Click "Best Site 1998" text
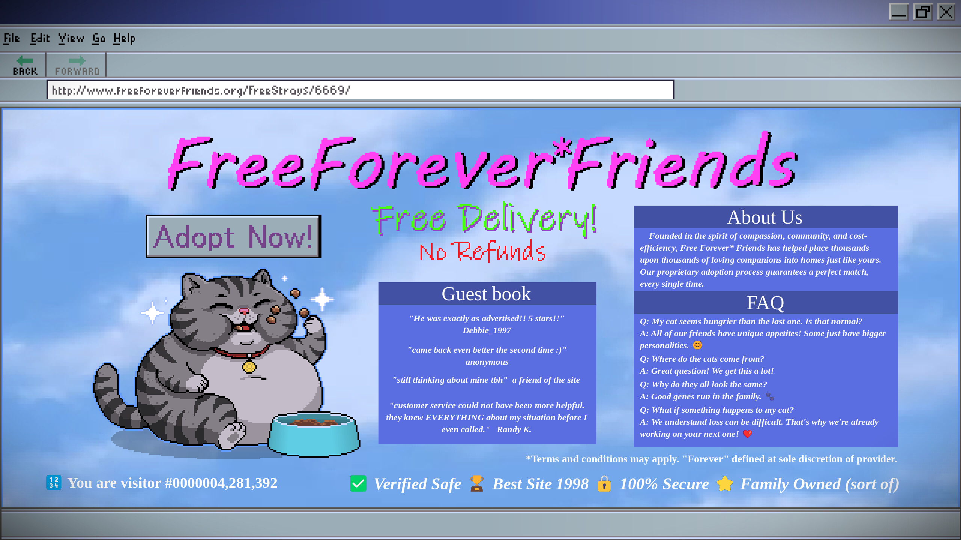Image resolution: width=961 pixels, height=540 pixels. pyautogui.click(x=540, y=484)
